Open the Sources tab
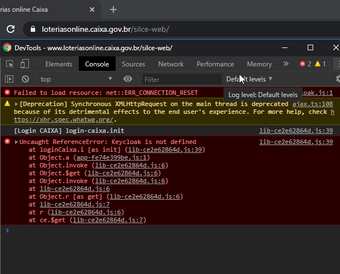 point(133,64)
